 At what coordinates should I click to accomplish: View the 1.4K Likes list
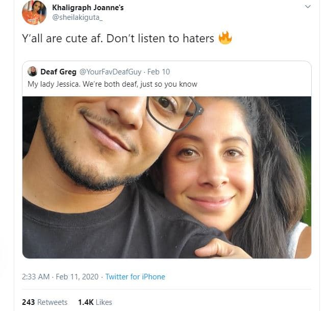pyautogui.click(x=94, y=302)
